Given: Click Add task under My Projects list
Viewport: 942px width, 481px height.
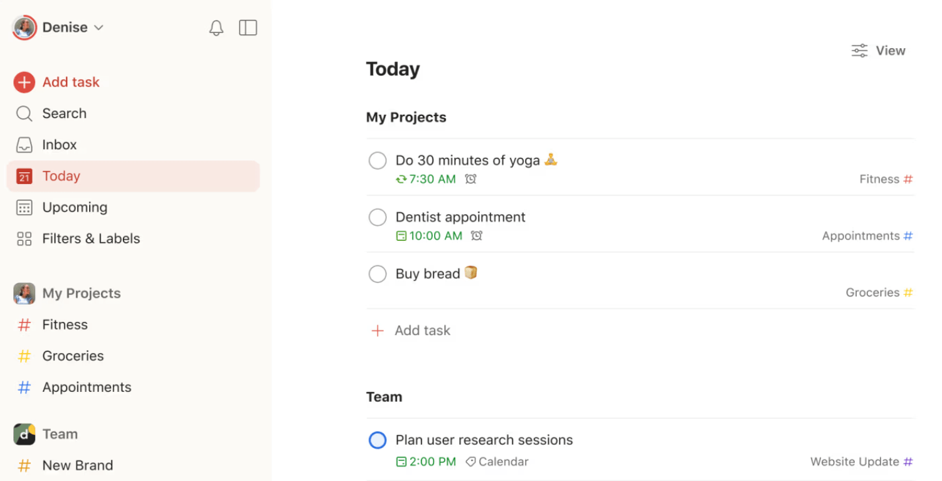Looking at the screenshot, I should click(410, 330).
